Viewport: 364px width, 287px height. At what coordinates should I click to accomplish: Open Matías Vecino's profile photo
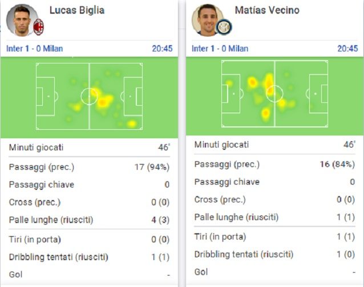click(207, 21)
